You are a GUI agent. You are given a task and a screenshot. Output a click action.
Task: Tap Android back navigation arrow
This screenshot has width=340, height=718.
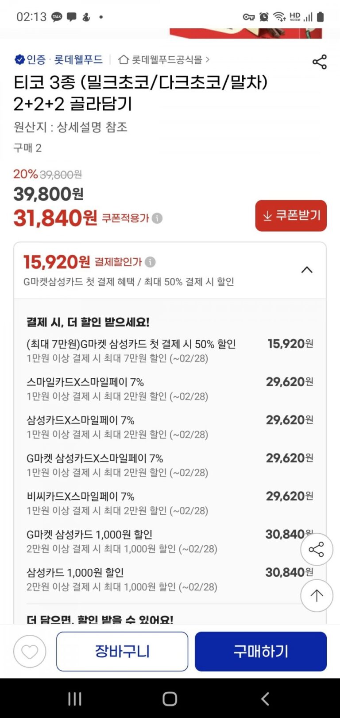(x=265, y=699)
